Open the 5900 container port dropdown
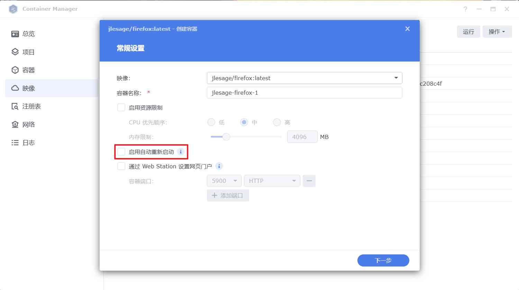This screenshot has width=519, height=290. (224, 181)
